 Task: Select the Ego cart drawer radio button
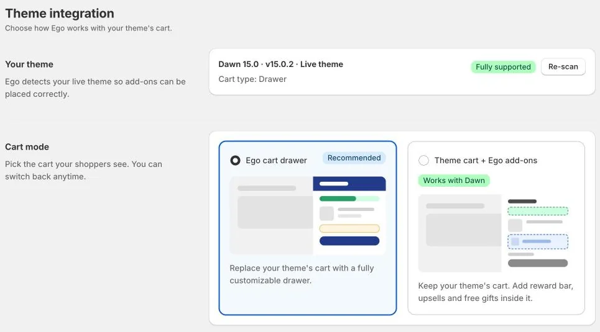(235, 161)
